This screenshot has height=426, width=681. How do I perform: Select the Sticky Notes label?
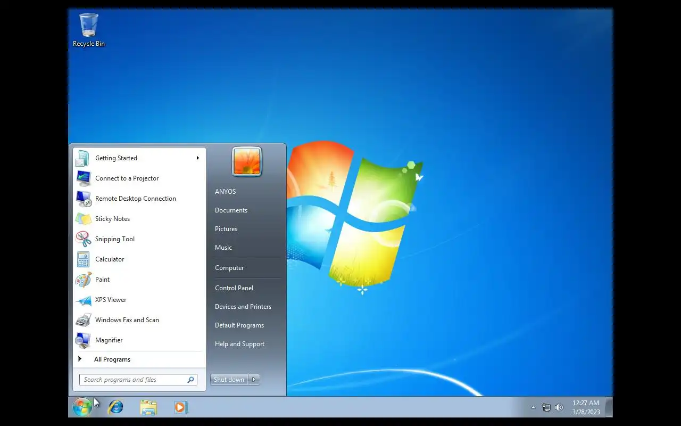(x=112, y=219)
